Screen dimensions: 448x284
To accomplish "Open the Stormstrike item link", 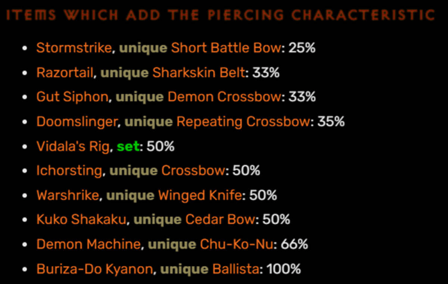I will [x=74, y=48].
